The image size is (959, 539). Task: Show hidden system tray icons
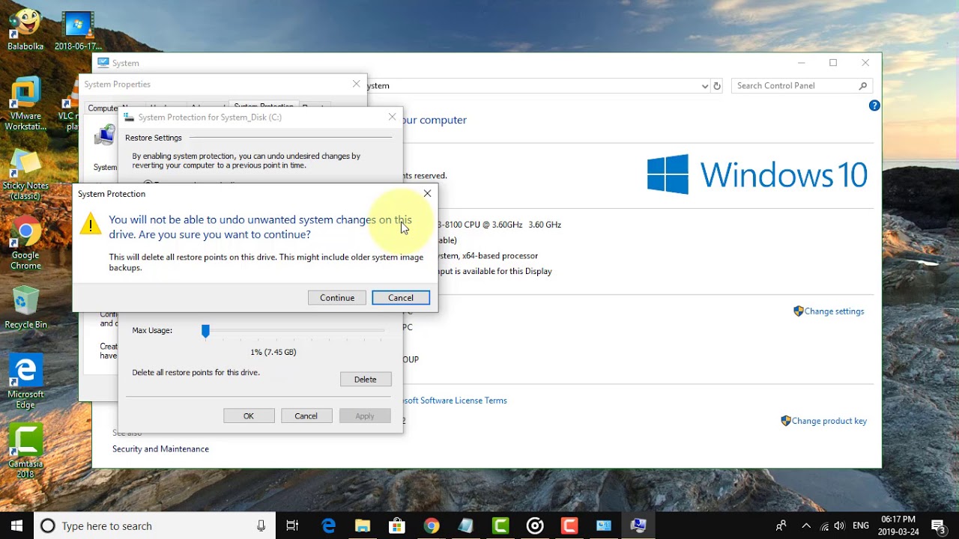pyautogui.click(x=806, y=526)
